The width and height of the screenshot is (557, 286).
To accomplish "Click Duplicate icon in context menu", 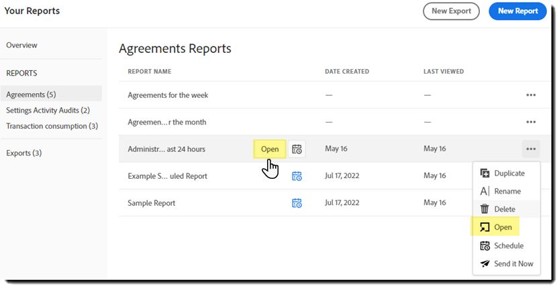I will point(485,173).
